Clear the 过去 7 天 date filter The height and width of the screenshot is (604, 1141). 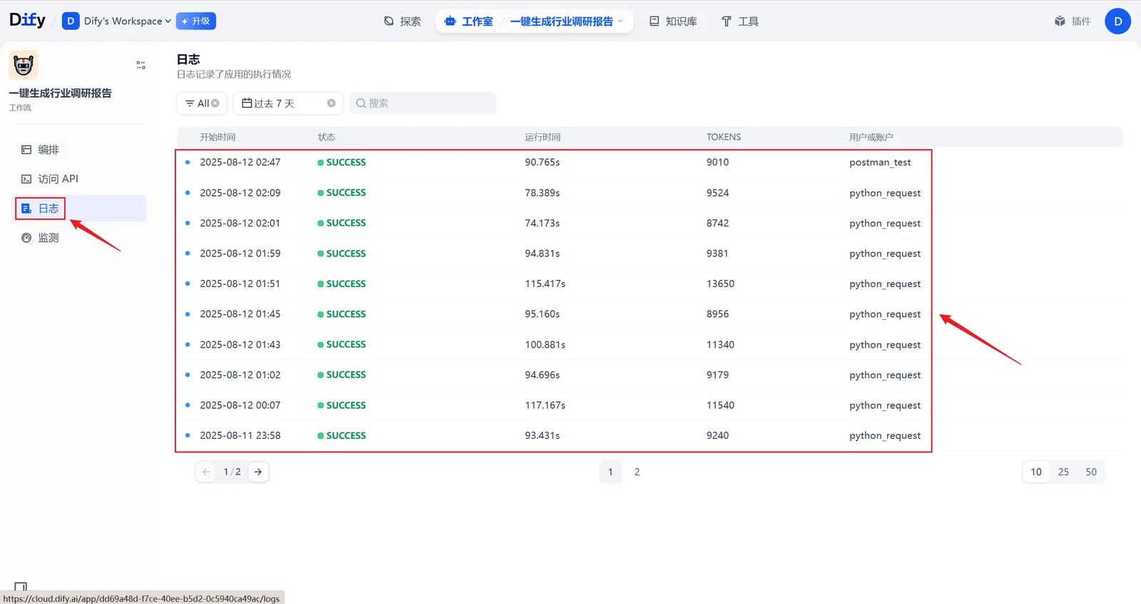click(332, 103)
